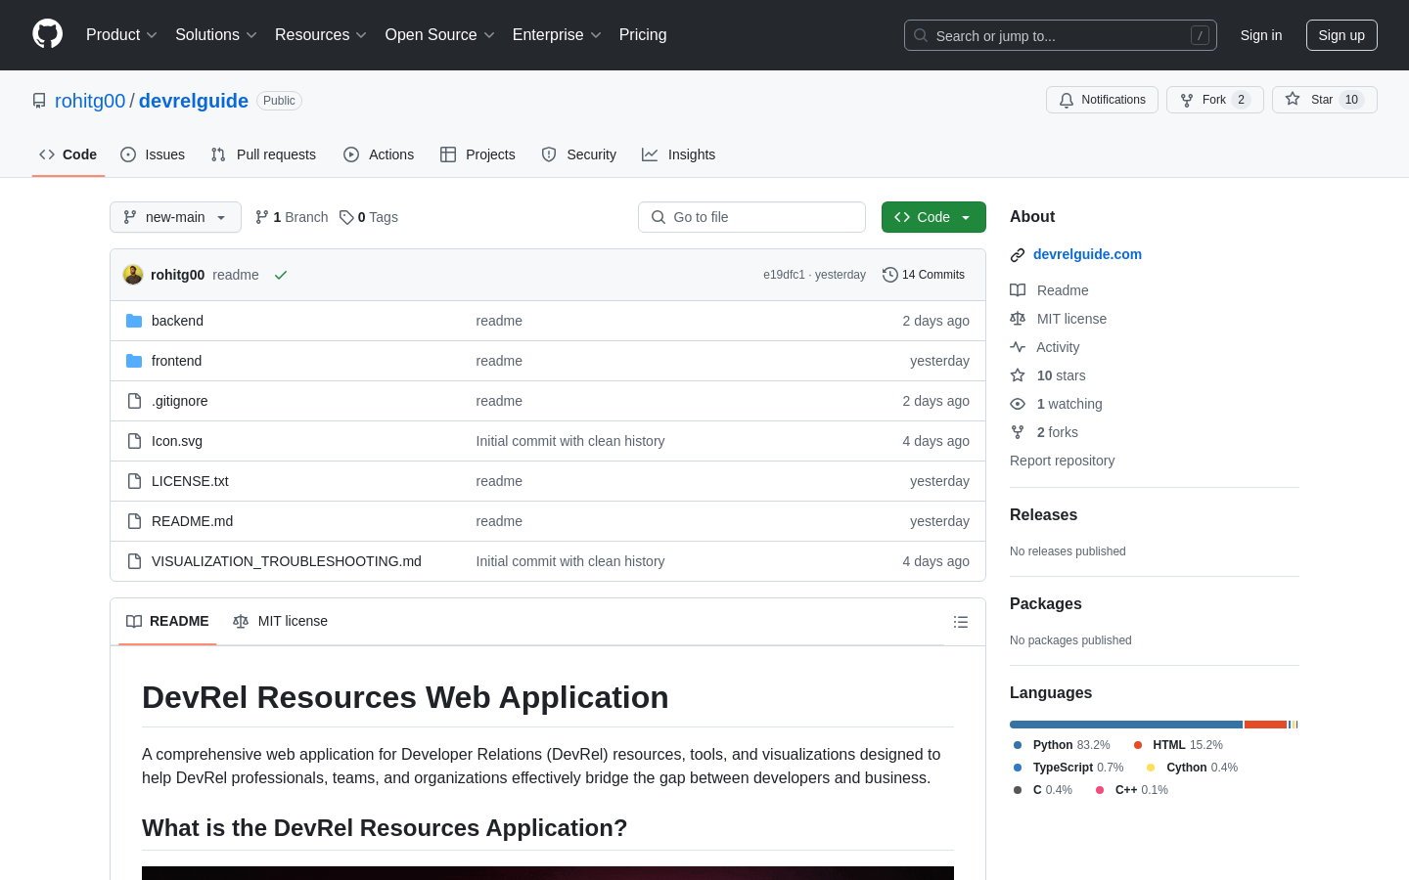This screenshot has height=880, width=1409.
Task: Open the .gitignore file
Action: 179,401
